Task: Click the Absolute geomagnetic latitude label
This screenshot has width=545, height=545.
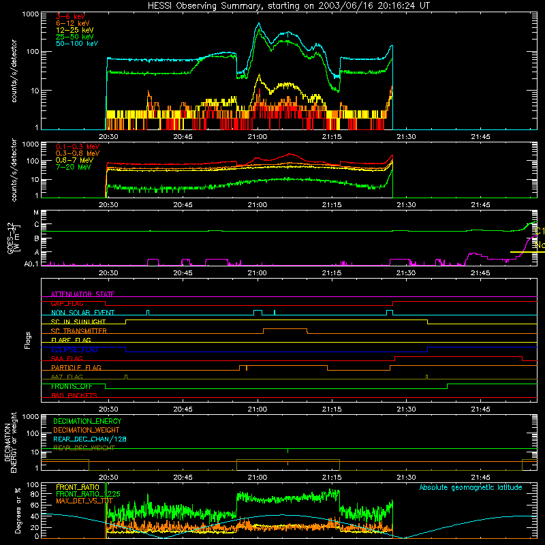Action: coord(471,488)
